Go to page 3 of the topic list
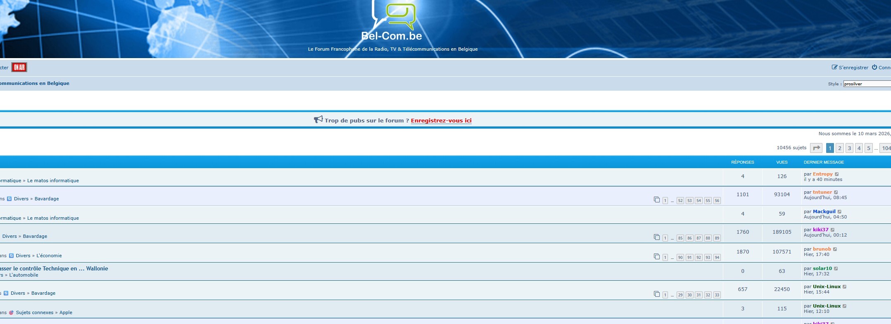Screen dimensions: 891x324 [849, 148]
